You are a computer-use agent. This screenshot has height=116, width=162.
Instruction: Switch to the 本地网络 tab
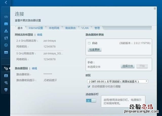(54, 28)
